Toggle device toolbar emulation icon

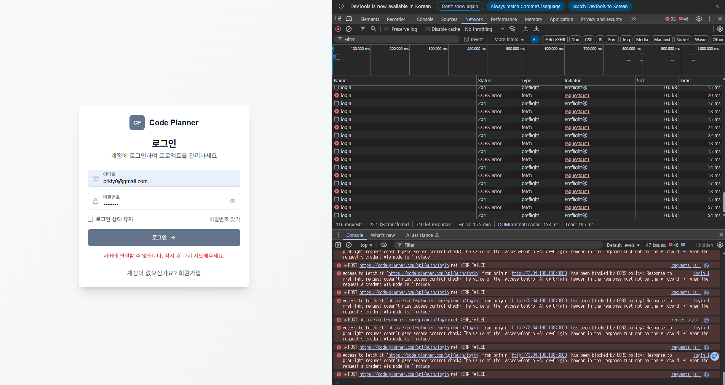point(349,19)
